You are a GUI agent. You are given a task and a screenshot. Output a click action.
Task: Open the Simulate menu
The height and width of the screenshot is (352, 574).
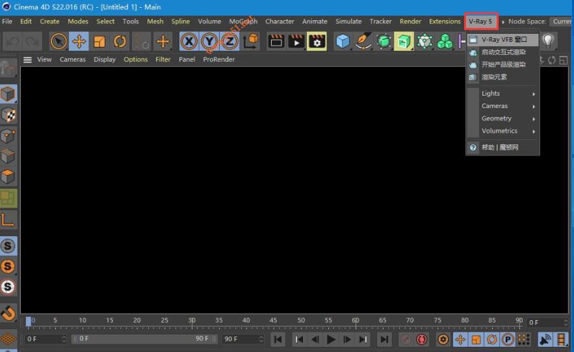(348, 21)
